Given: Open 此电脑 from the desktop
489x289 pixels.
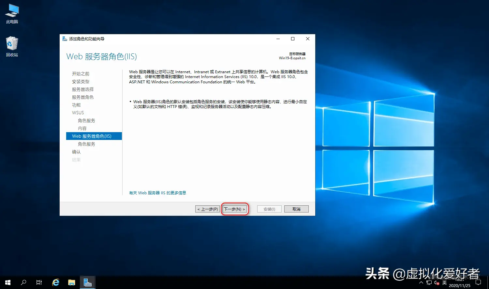Looking at the screenshot, I should coord(12,14).
